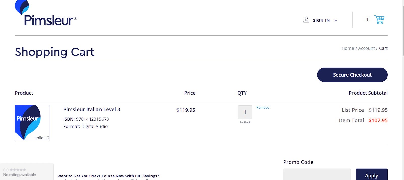The height and width of the screenshot is (180, 404).
Task: Go to Account from the breadcrumb
Action: tap(366, 48)
